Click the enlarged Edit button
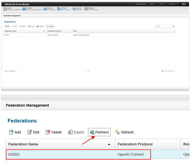192x163 pixels. (x=33, y=132)
